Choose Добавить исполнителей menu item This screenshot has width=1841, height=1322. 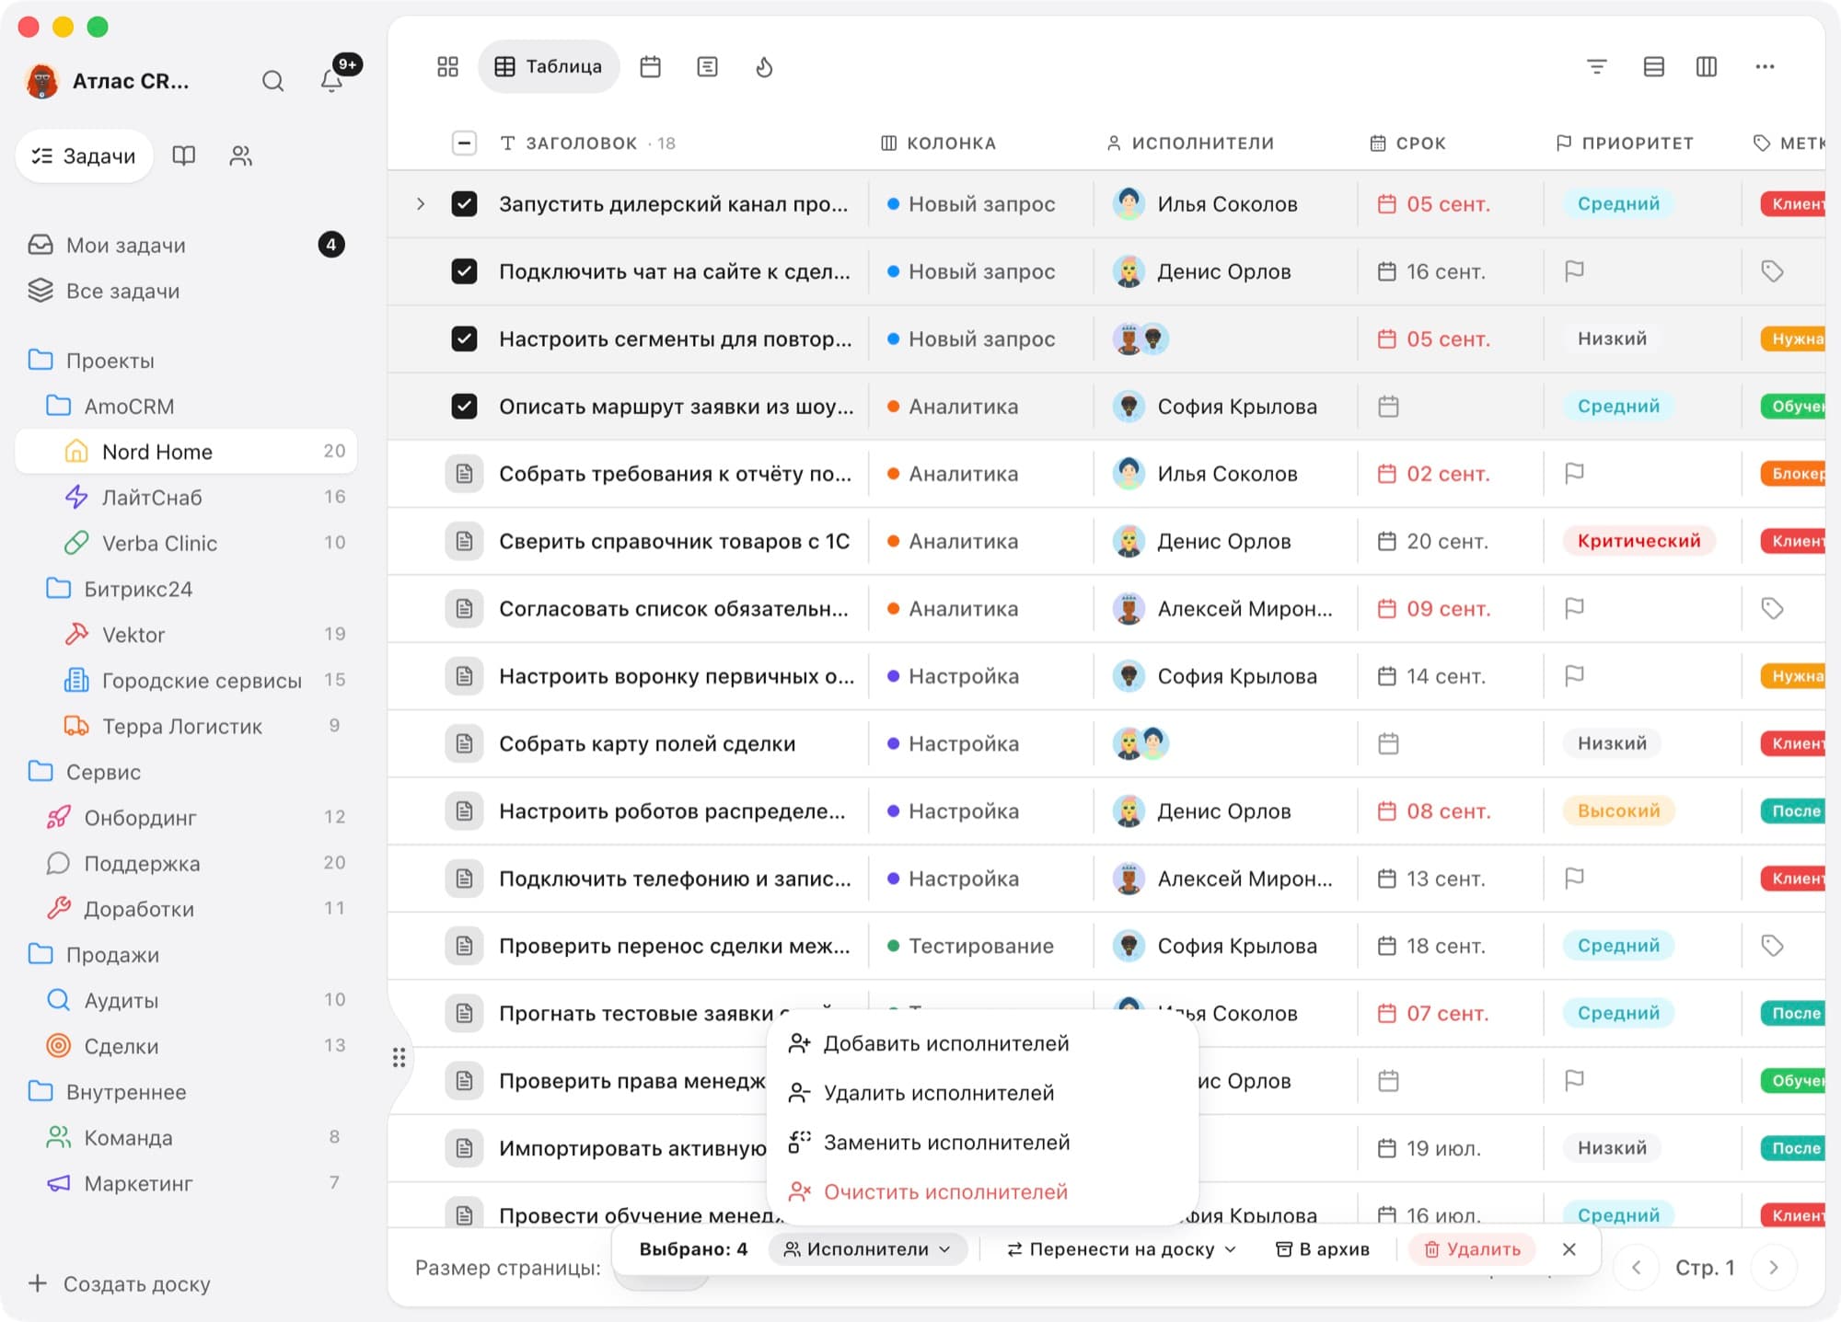(982, 1043)
